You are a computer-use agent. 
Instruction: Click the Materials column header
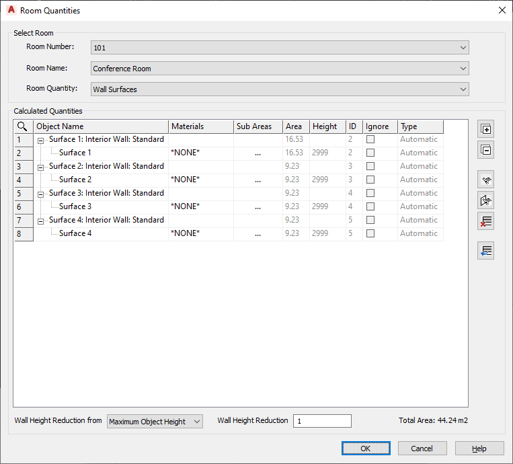201,126
